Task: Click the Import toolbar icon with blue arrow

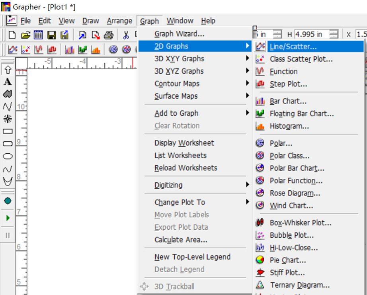Action: [x=82, y=35]
